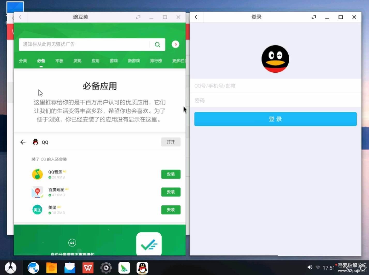Open the 排行榜 tab
Screen dimensions: 369x275
point(156,61)
